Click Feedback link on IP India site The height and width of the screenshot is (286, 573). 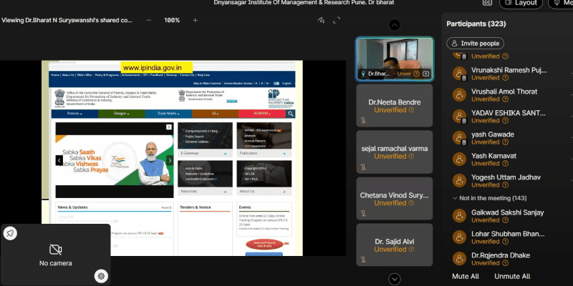coord(157,75)
